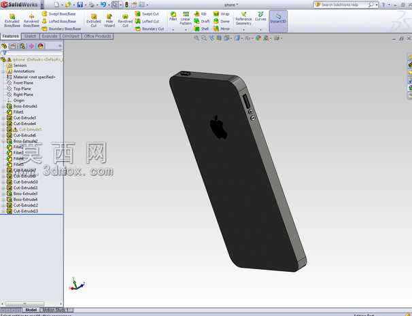The image size is (412, 316).
Task: Select the Rib tool
Action: (200, 14)
